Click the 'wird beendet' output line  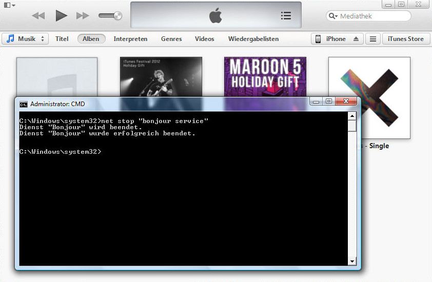[81, 128]
